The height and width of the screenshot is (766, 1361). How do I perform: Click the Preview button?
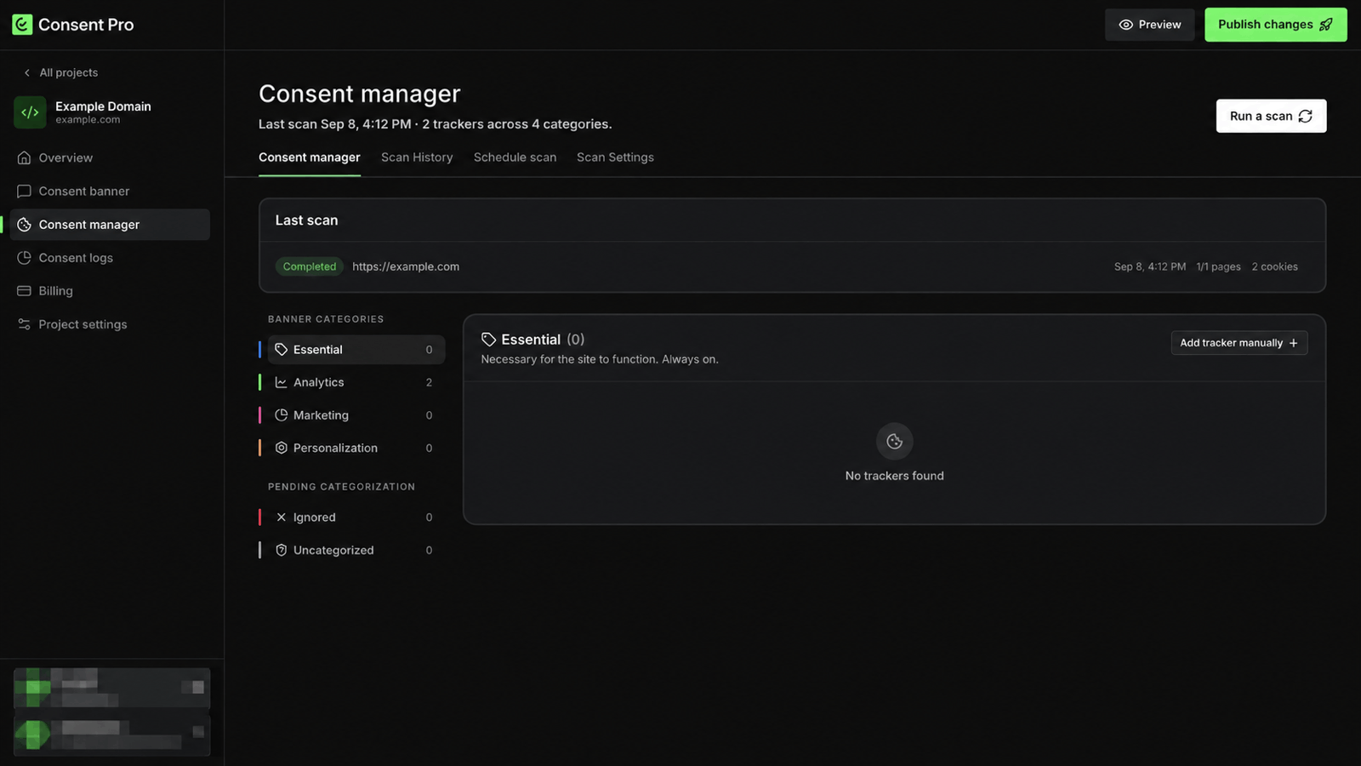tap(1150, 25)
